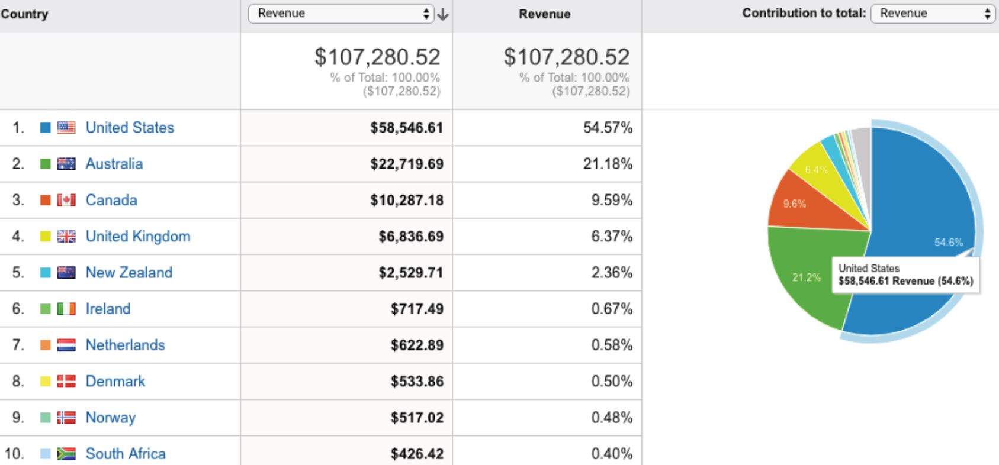Click the Country column header
This screenshot has width=999, height=465.
point(24,14)
